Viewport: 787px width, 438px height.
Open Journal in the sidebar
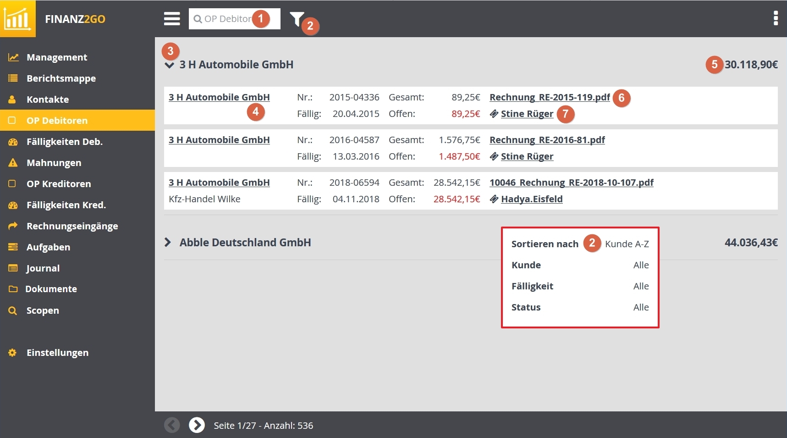pos(43,268)
